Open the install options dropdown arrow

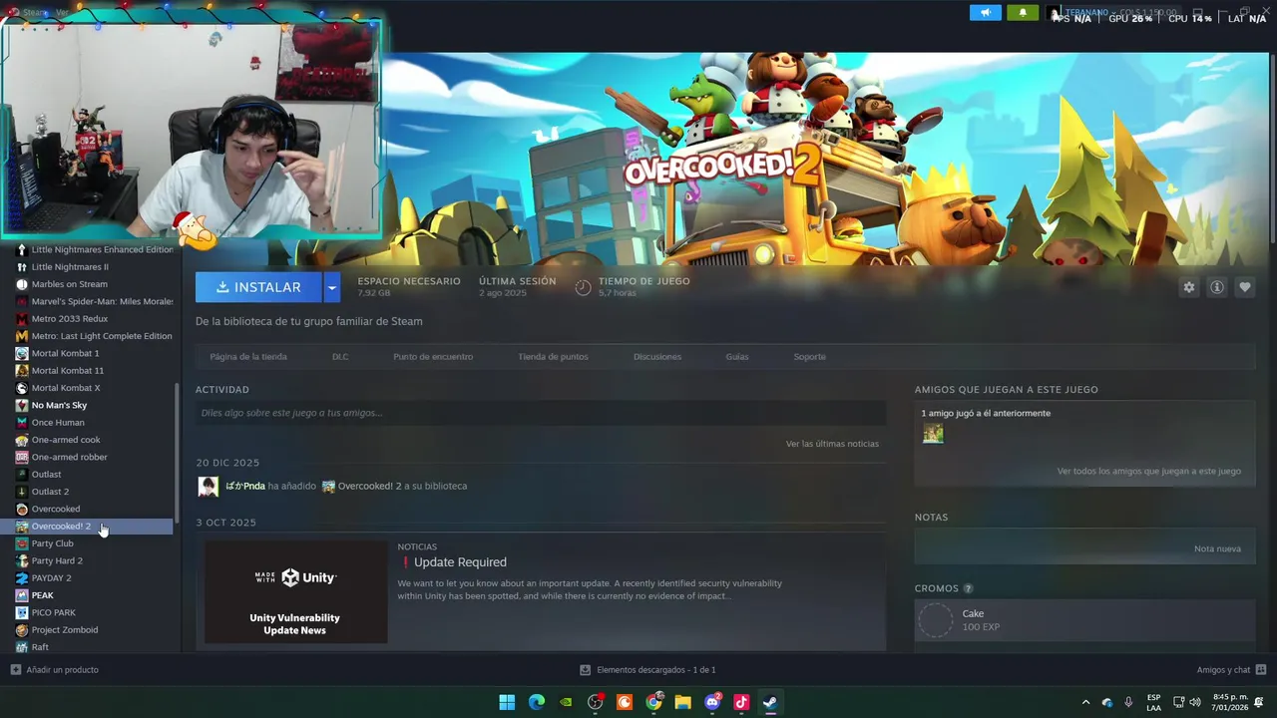coord(331,287)
